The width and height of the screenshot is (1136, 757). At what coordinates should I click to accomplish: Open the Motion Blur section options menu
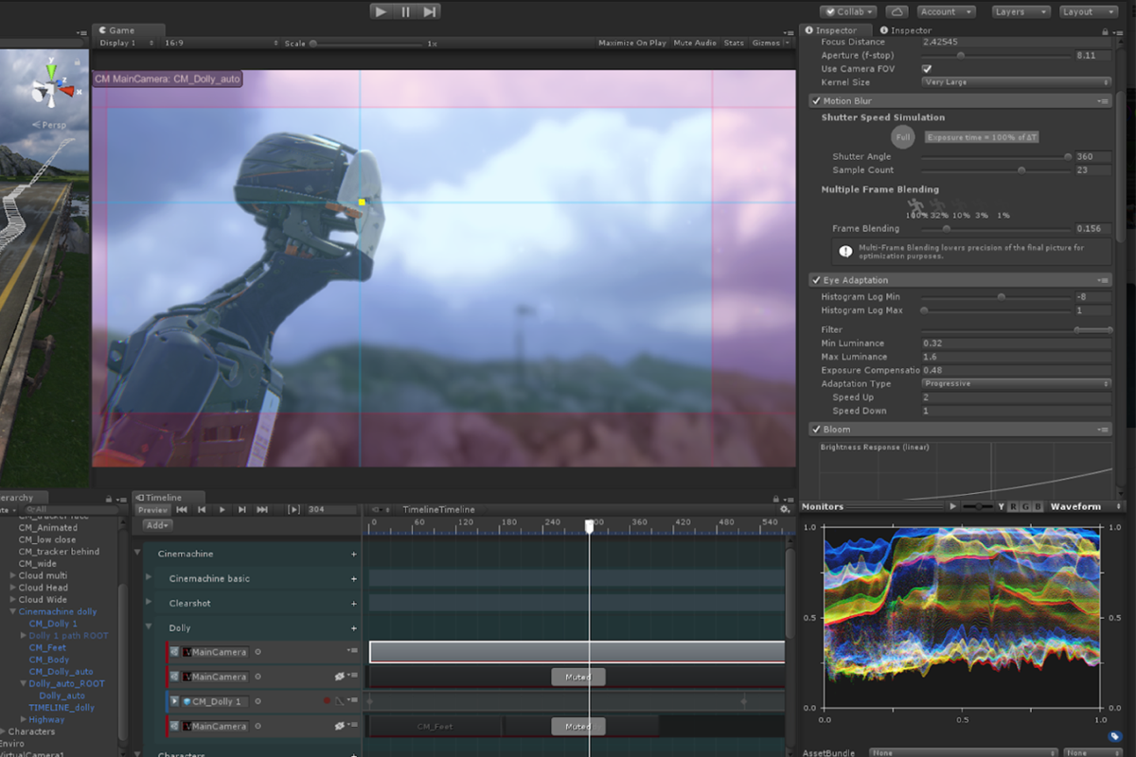pyautogui.click(x=1102, y=101)
